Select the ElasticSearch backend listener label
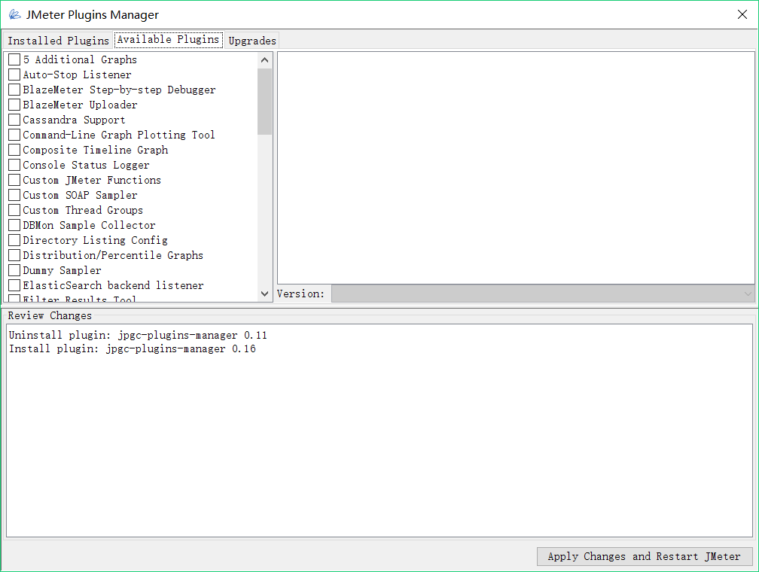Image resolution: width=759 pixels, height=572 pixels. tap(113, 285)
